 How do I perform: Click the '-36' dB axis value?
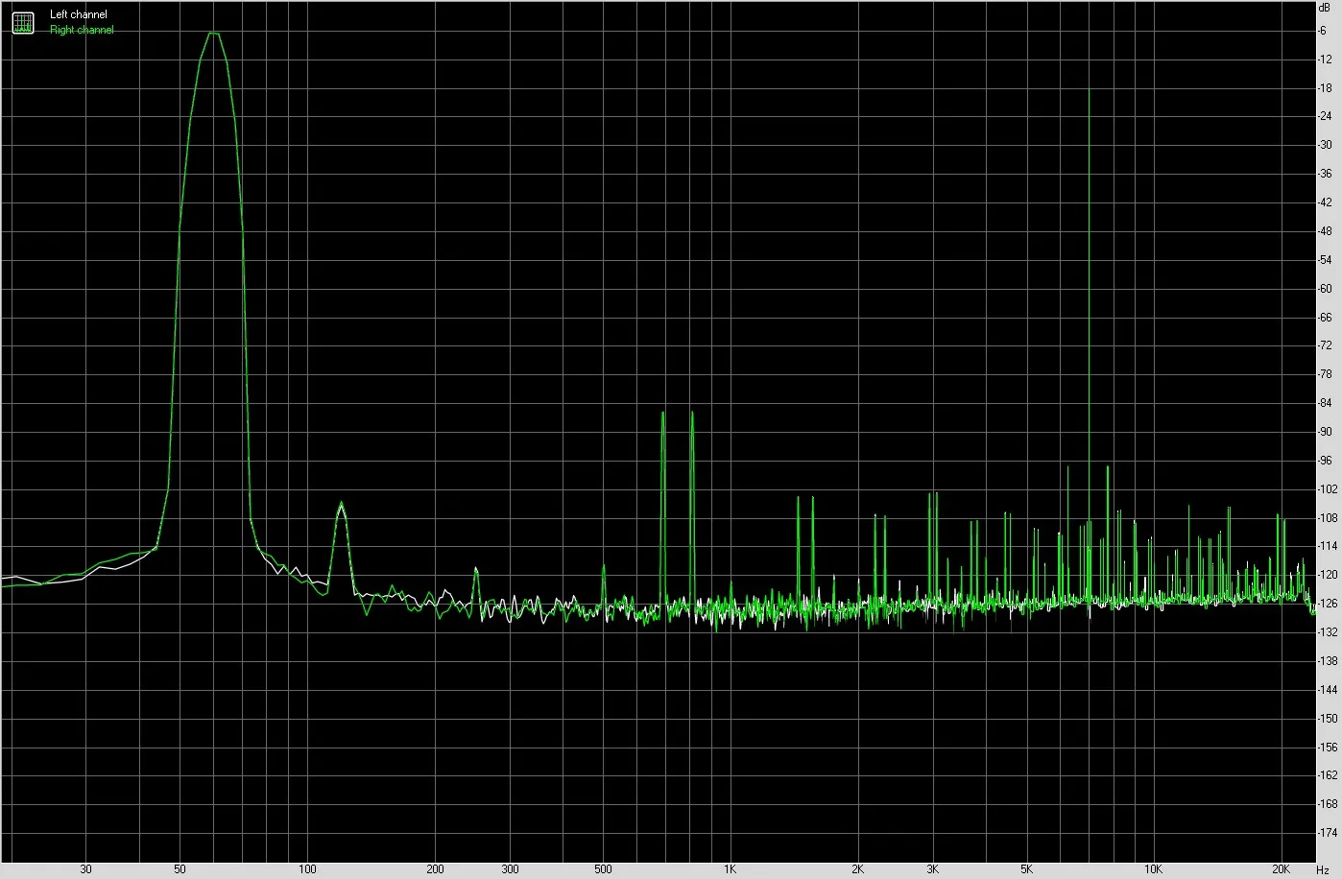1326,175
